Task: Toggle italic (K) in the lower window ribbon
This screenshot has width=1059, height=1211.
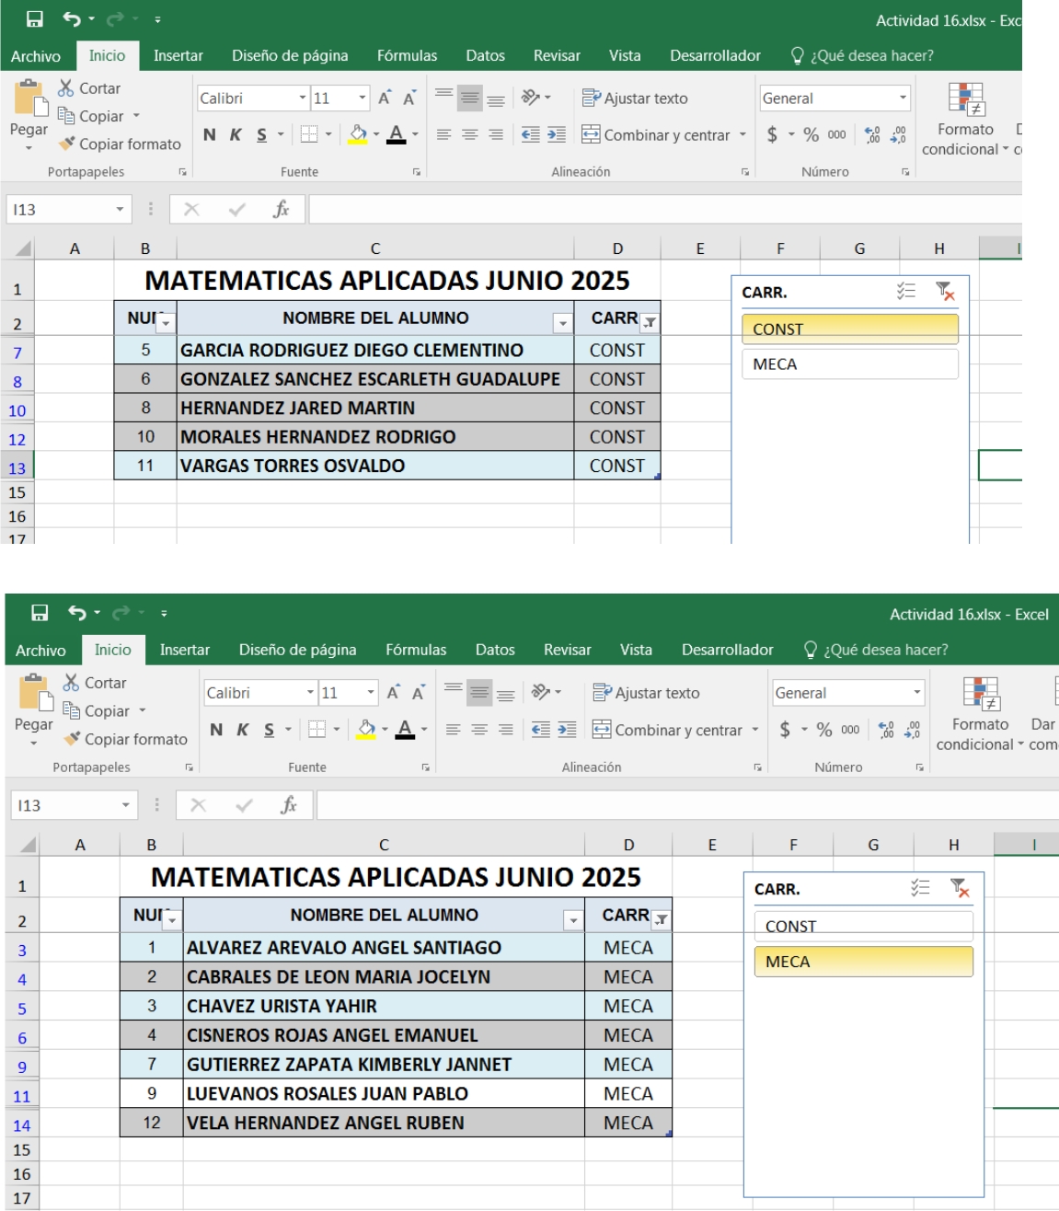Action: click(x=243, y=730)
